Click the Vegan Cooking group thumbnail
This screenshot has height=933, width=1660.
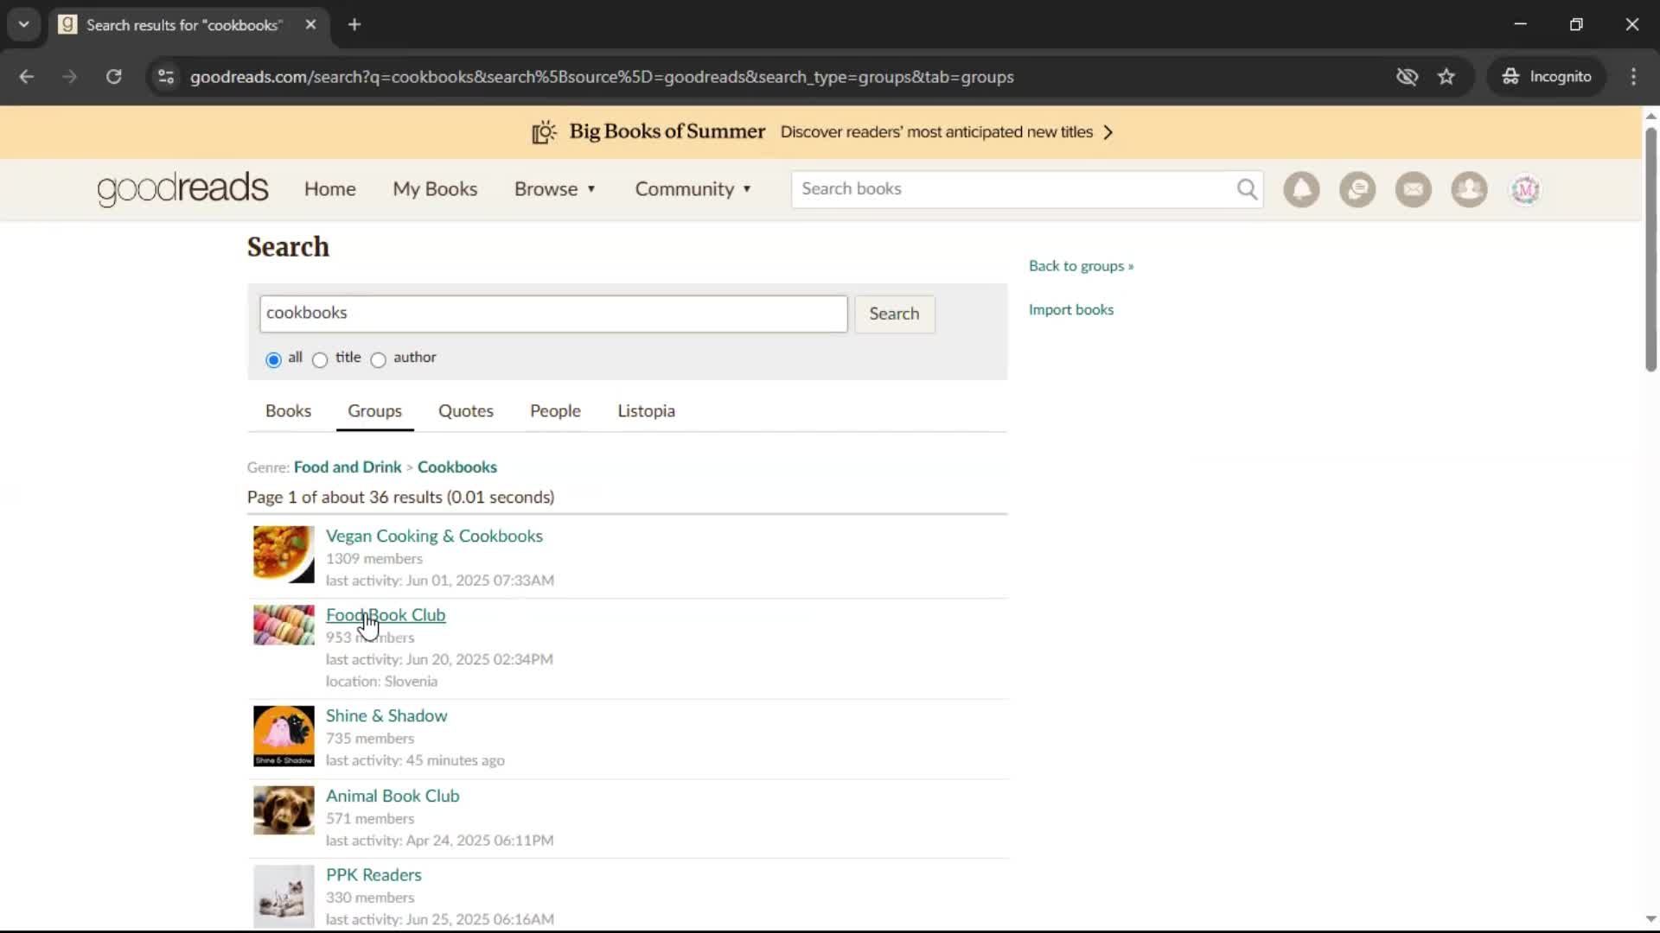click(284, 555)
